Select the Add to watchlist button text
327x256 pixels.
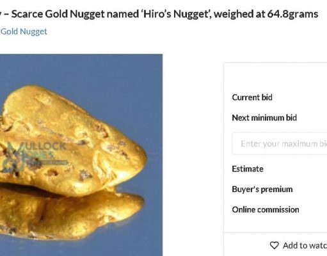305,246
